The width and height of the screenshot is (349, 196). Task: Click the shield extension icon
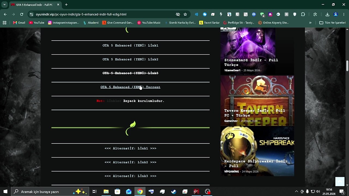(295, 14)
